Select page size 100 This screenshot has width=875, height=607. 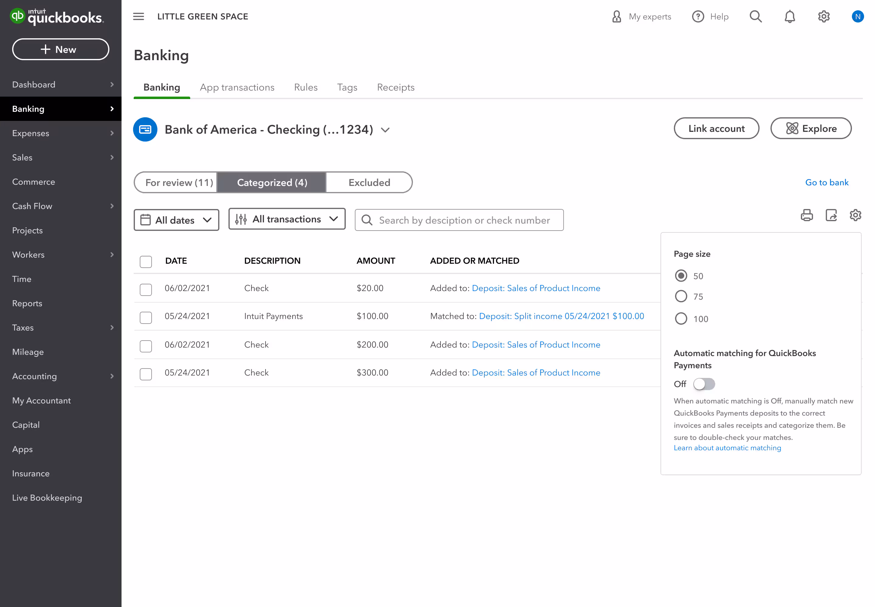click(x=681, y=318)
